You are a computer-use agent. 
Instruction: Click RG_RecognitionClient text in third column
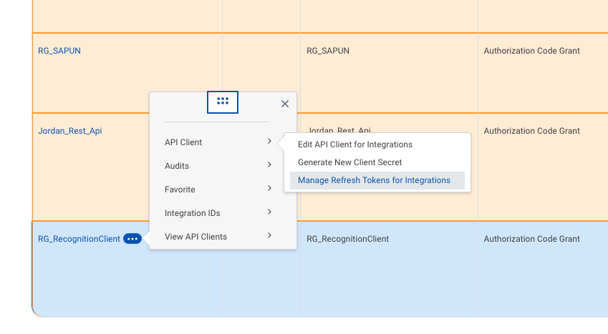coord(347,239)
